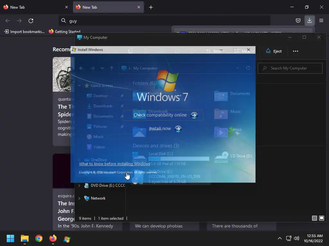The image size is (329, 246).
Task: Click Check compatibility online
Action: 163,115
